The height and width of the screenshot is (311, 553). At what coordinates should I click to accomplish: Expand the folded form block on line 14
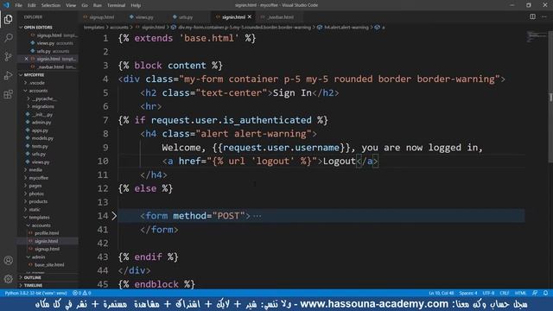tap(114, 216)
